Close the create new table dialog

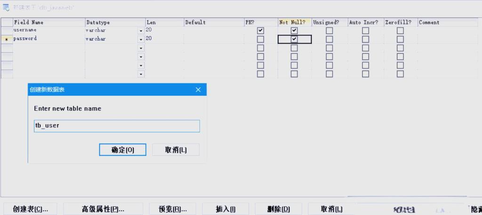click(x=198, y=90)
